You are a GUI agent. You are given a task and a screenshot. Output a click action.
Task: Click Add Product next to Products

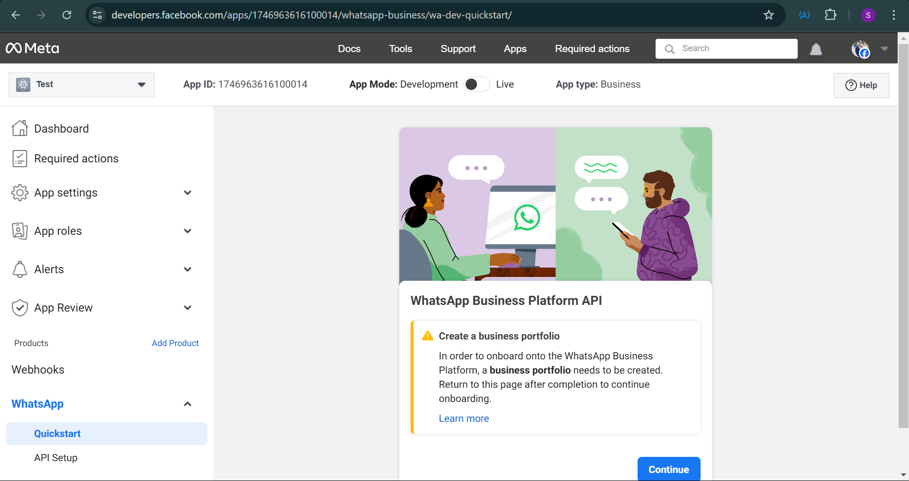click(175, 343)
